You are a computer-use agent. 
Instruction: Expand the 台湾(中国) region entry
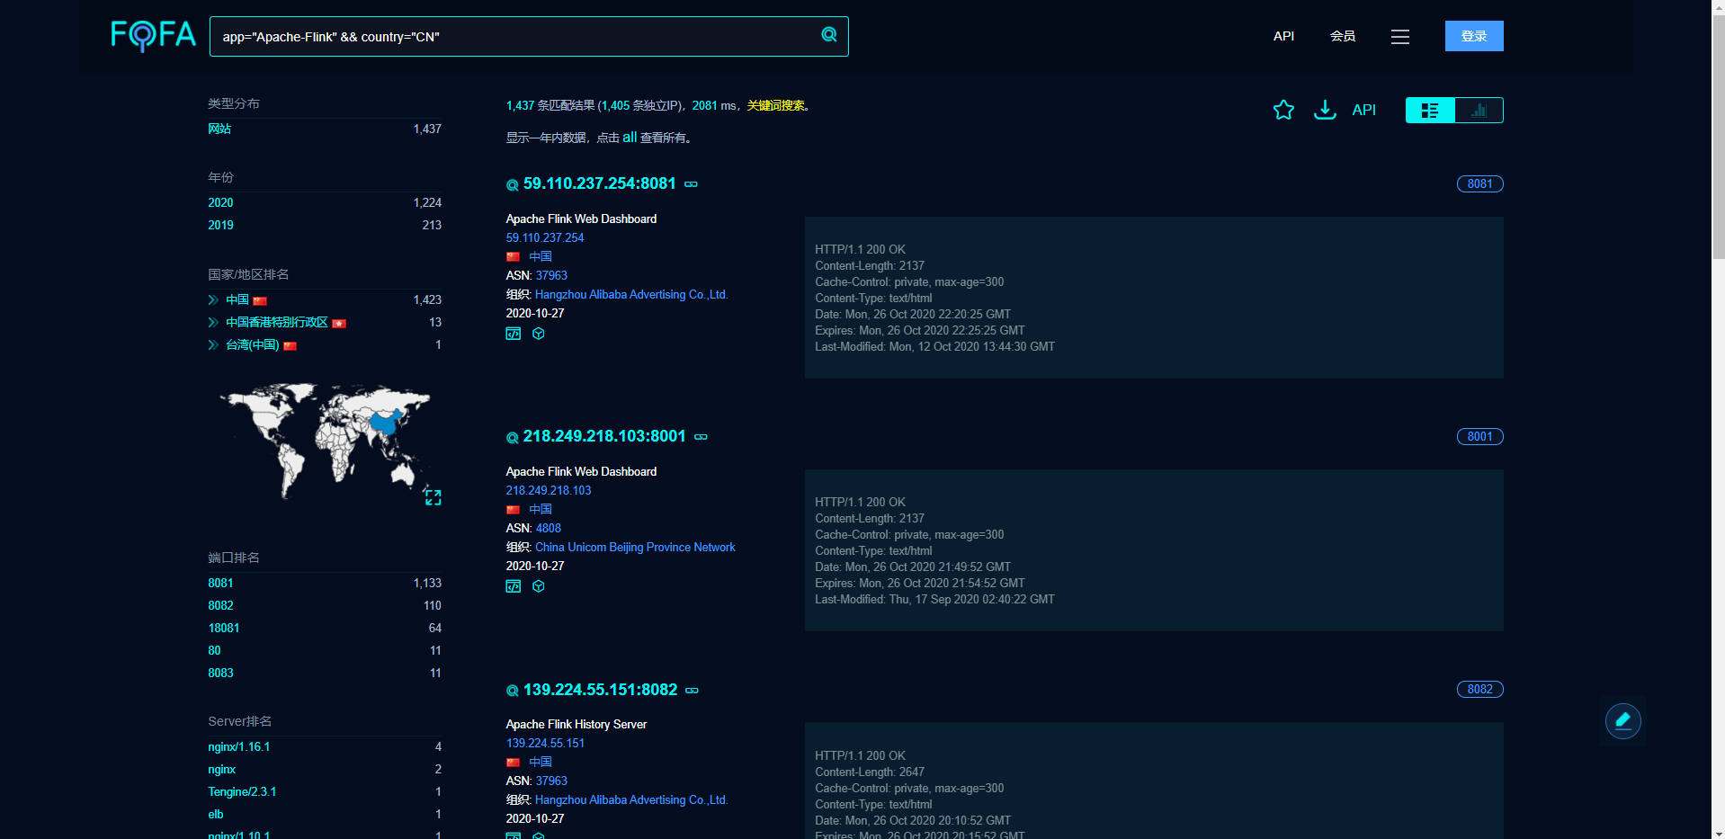pyautogui.click(x=213, y=345)
